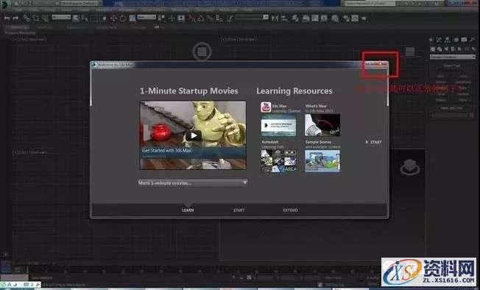Open the Autodesk Learning Path AREA thumbnail
Screen dimensions: 480x290
click(x=278, y=161)
